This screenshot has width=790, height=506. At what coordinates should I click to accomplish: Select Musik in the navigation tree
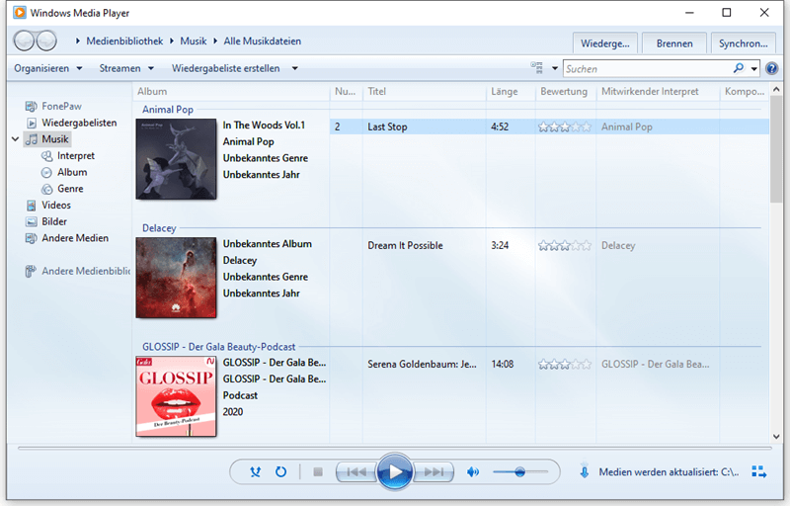pyautogui.click(x=47, y=139)
